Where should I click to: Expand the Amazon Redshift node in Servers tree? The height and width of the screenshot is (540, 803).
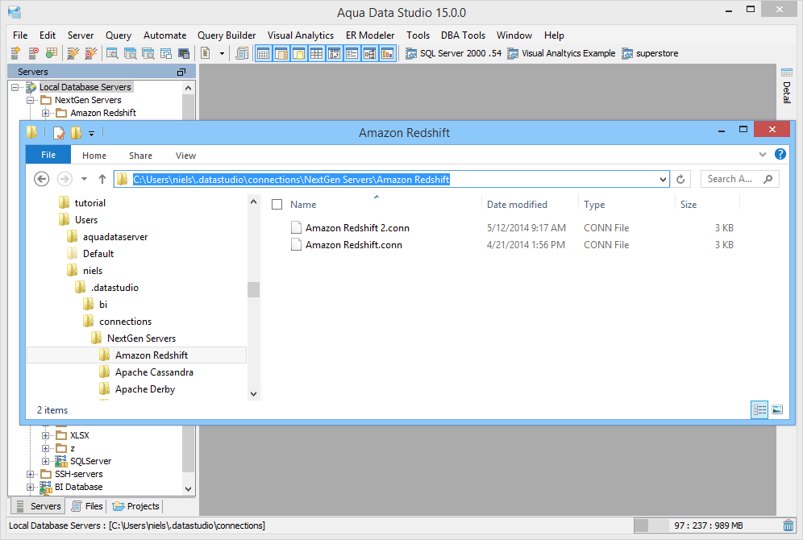click(x=46, y=113)
